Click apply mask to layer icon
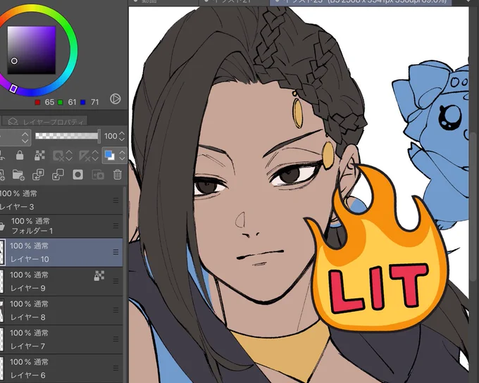The height and width of the screenshot is (383, 479). [x=98, y=175]
